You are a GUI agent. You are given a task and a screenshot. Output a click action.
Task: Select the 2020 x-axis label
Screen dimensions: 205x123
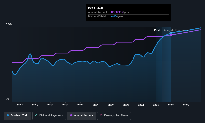(80, 105)
